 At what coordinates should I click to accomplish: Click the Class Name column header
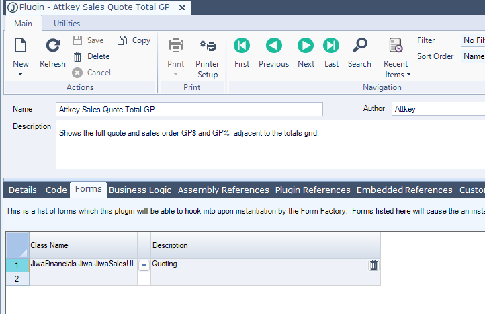83,245
